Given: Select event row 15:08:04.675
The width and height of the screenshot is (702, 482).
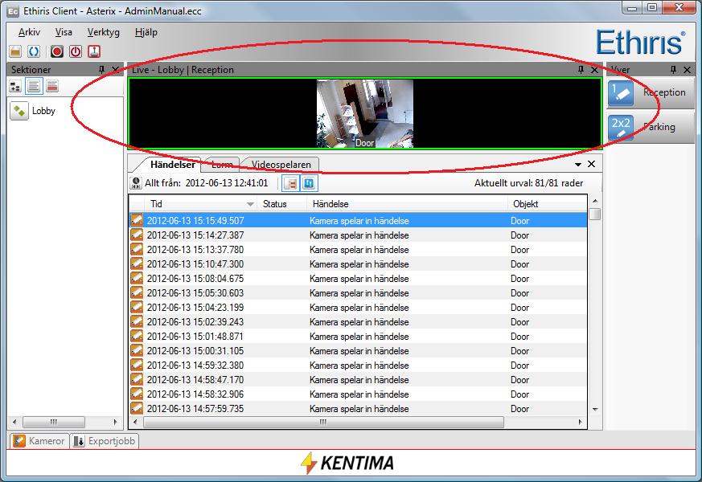Looking at the screenshot, I should pyautogui.click(x=358, y=279).
